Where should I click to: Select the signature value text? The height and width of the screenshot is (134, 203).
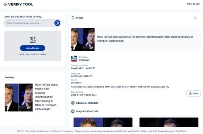pos(80,76)
